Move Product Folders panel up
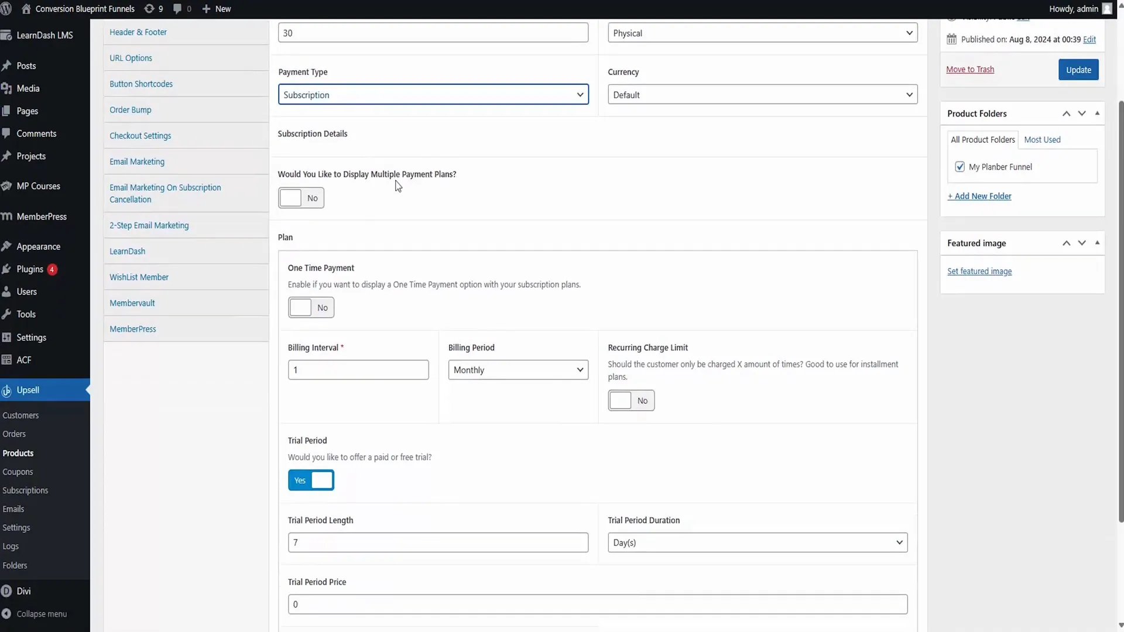 coord(1066,114)
